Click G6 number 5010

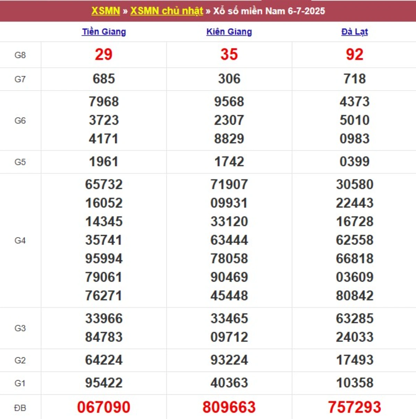click(x=355, y=120)
